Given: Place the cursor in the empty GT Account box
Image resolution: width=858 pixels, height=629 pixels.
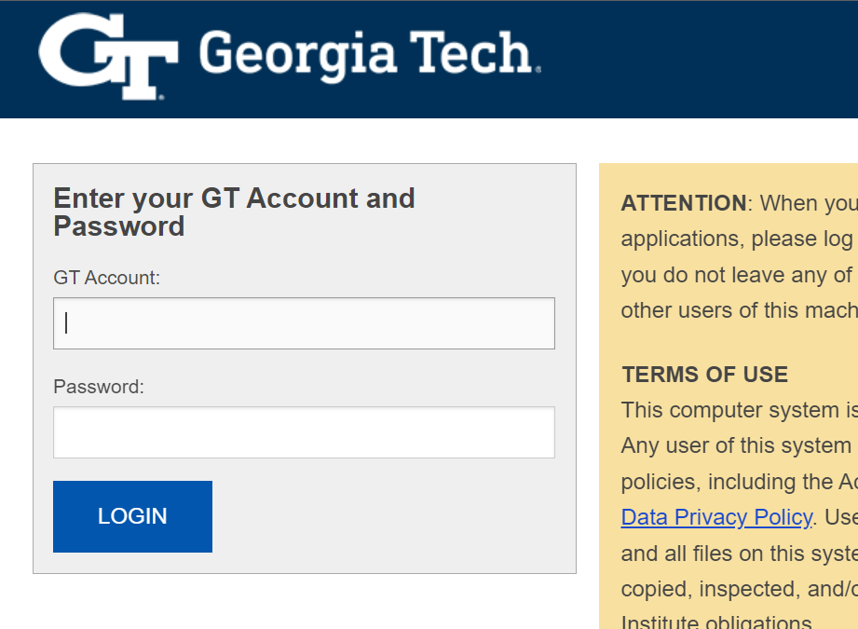Looking at the screenshot, I should point(303,322).
